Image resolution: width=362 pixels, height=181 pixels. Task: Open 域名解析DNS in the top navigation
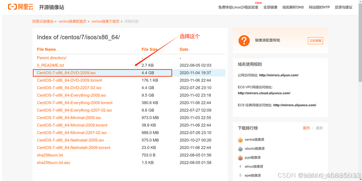pyautogui.click(x=293, y=7)
